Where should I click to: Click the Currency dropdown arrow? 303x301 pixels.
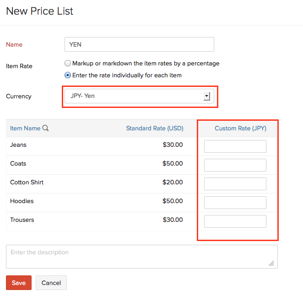click(206, 96)
